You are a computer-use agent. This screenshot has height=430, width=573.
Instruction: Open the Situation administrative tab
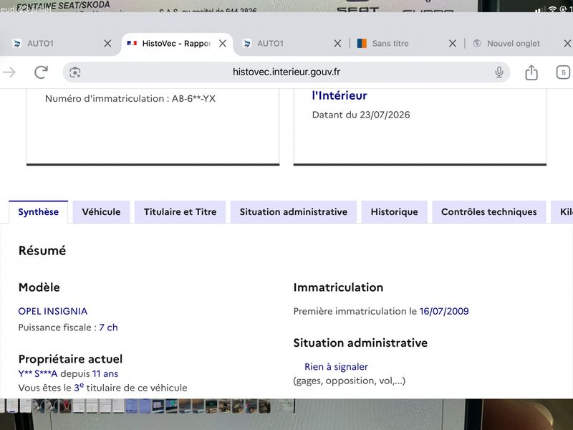(294, 212)
